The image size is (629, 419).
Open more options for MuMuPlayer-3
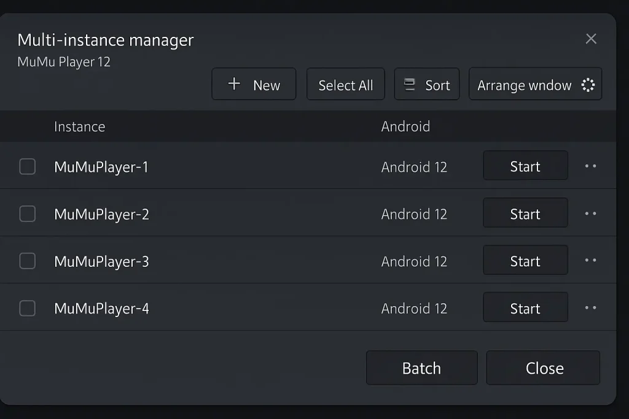[591, 261]
